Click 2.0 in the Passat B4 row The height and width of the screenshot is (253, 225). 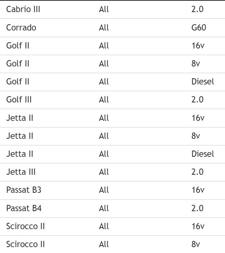(197, 208)
